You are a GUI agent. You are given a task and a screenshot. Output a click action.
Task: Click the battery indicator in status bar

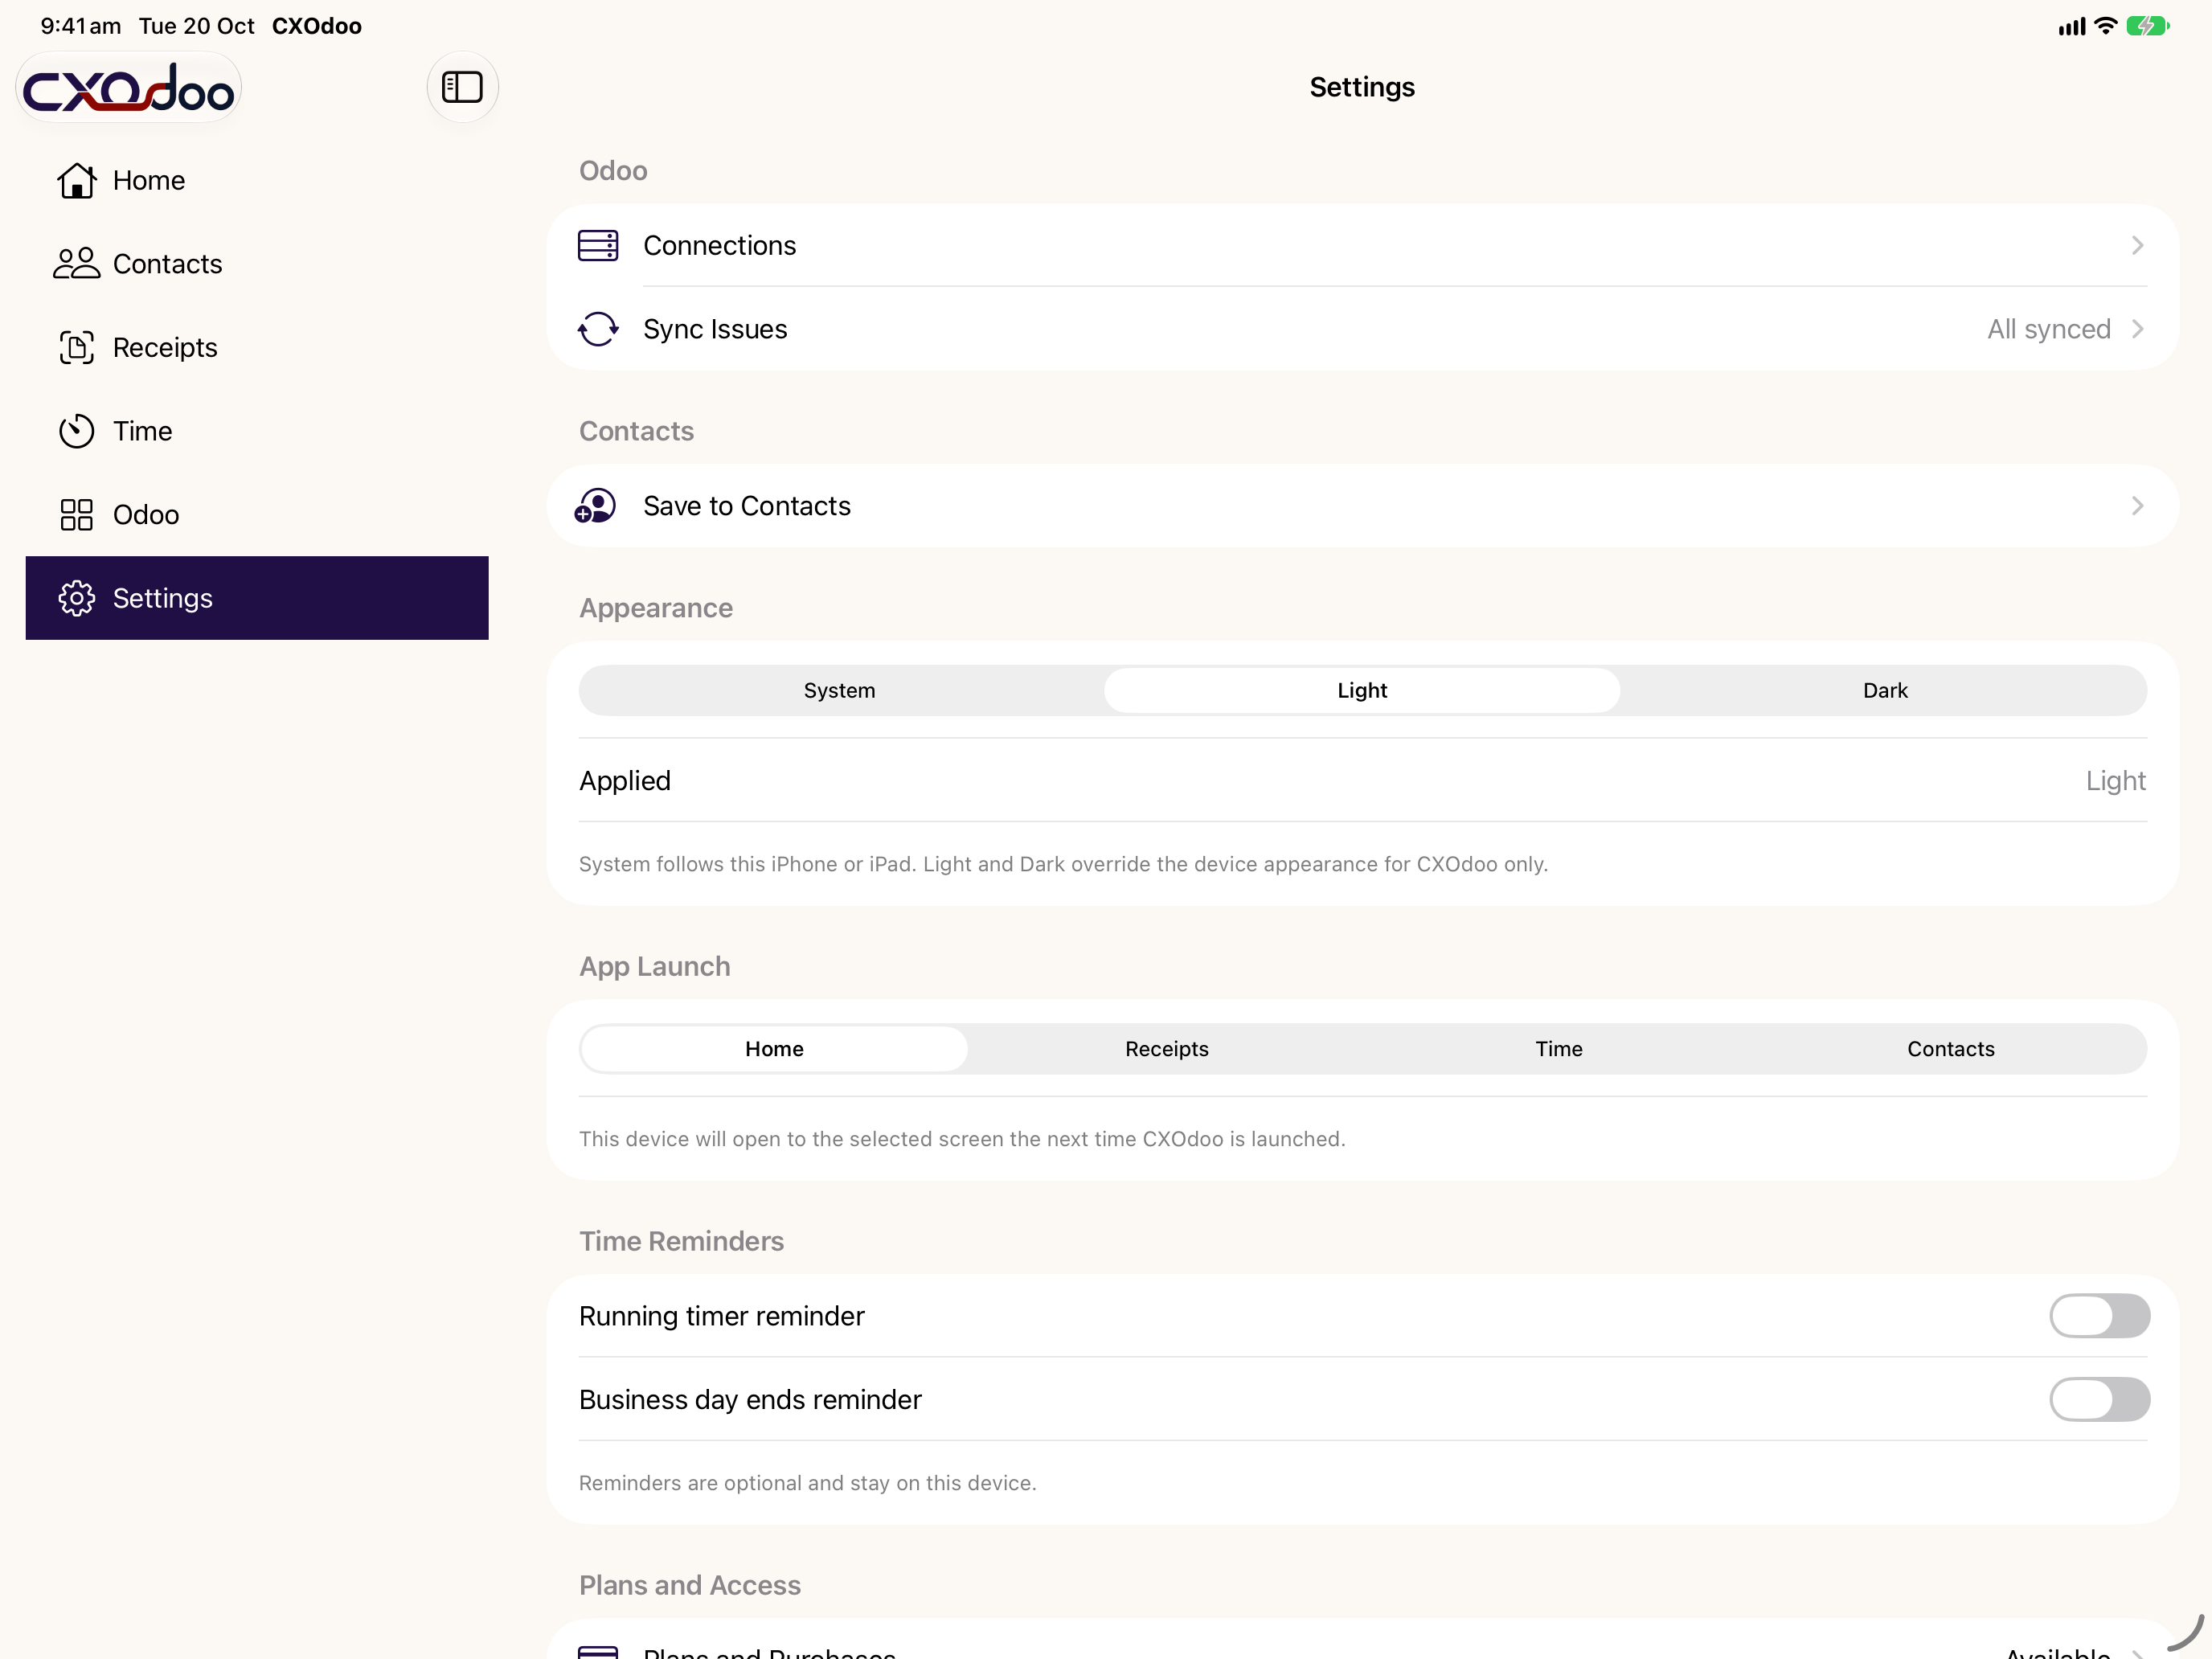coord(2147,26)
